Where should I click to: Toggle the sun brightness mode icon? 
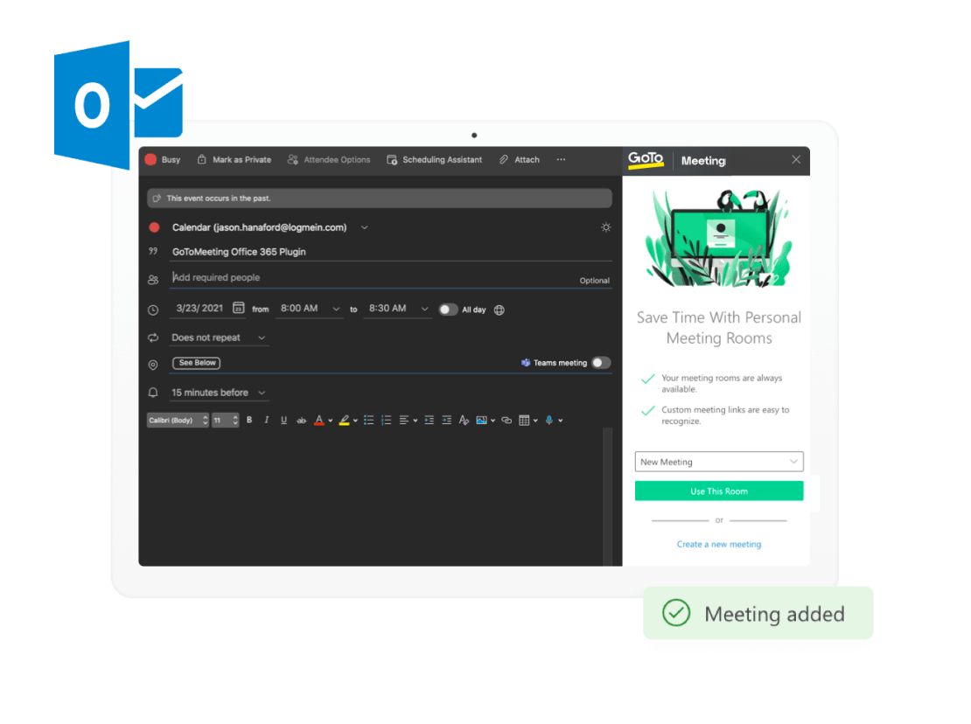(605, 227)
